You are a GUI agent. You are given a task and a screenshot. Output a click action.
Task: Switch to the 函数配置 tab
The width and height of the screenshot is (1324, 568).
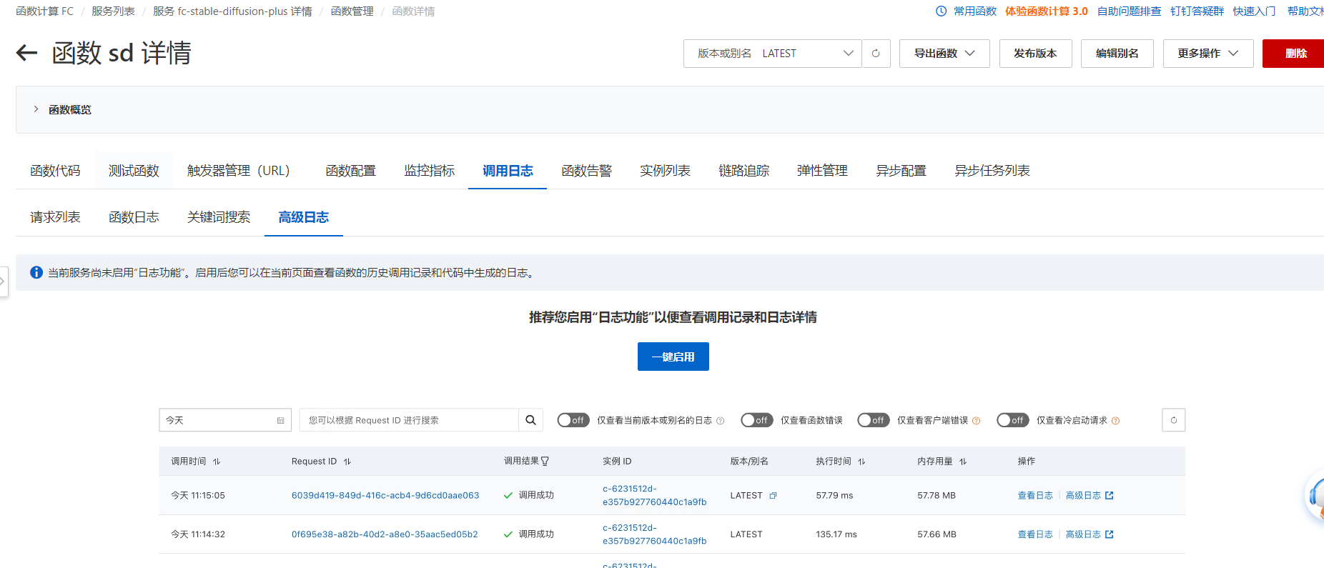coord(350,171)
